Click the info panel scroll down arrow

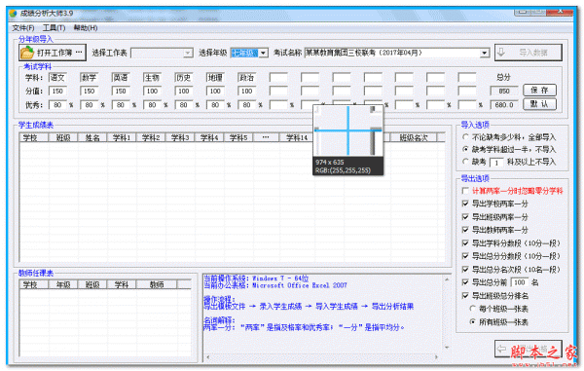(447, 348)
